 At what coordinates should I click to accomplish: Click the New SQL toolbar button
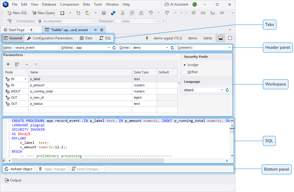point(17,13)
